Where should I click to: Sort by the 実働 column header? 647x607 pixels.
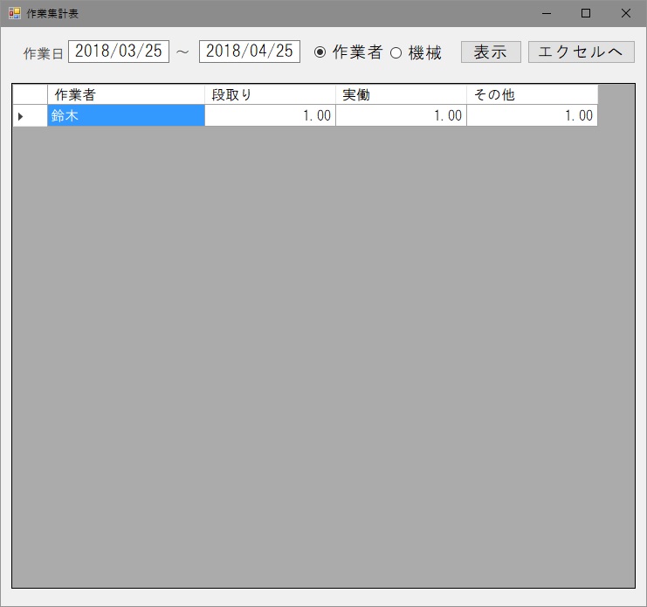click(401, 94)
